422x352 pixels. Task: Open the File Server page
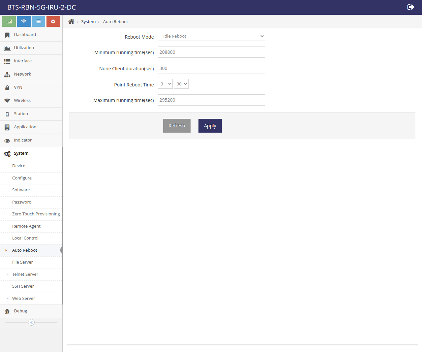click(31, 262)
